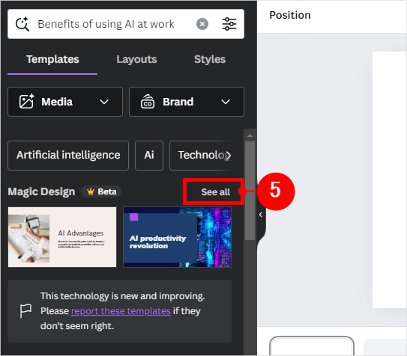Click the Brand kit icon
Viewport: 407px width, 356px height.
148,101
